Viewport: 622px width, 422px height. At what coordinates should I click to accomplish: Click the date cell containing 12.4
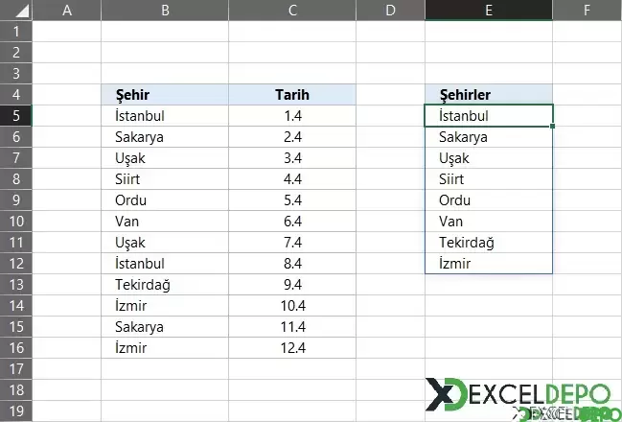point(292,348)
